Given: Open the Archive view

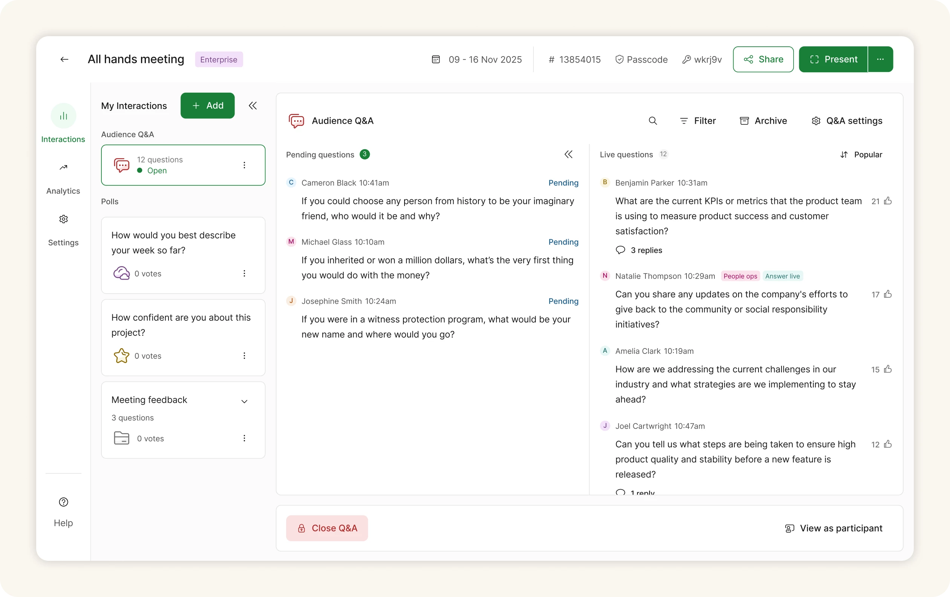Looking at the screenshot, I should pyautogui.click(x=763, y=121).
